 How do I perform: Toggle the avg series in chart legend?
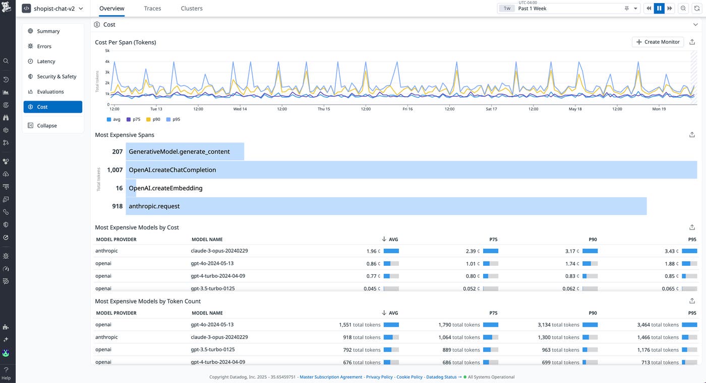pyautogui.click(x=113, y=119)
